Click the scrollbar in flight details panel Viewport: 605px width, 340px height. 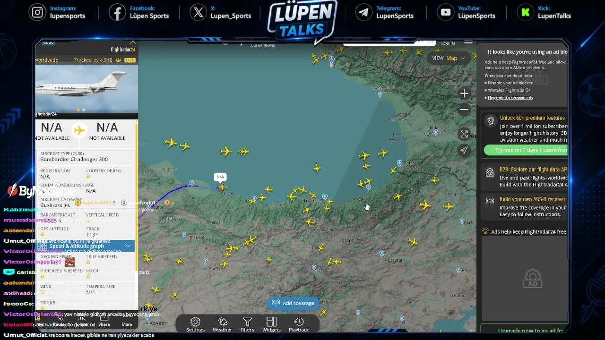coord(137,198)
